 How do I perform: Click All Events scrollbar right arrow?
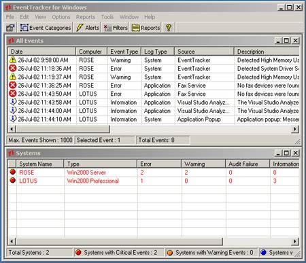294,129
